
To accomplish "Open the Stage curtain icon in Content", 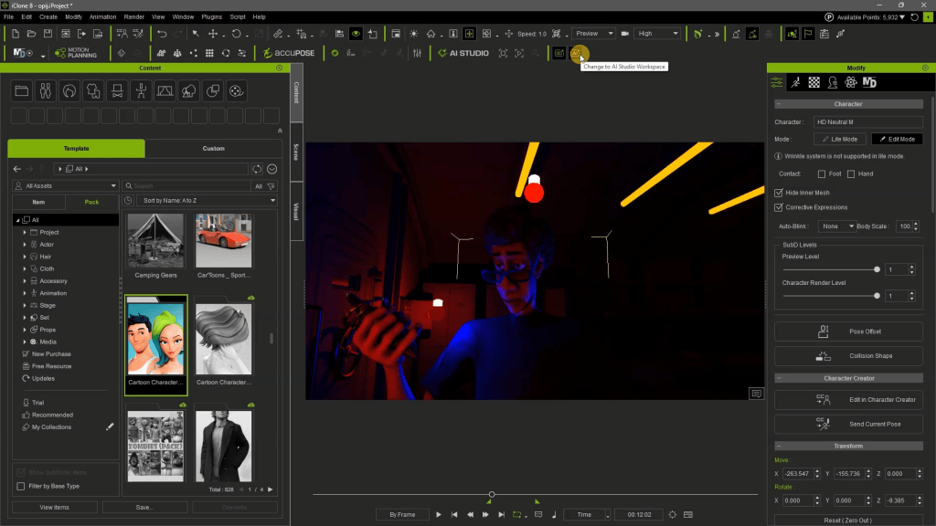I will coord(165,90).
